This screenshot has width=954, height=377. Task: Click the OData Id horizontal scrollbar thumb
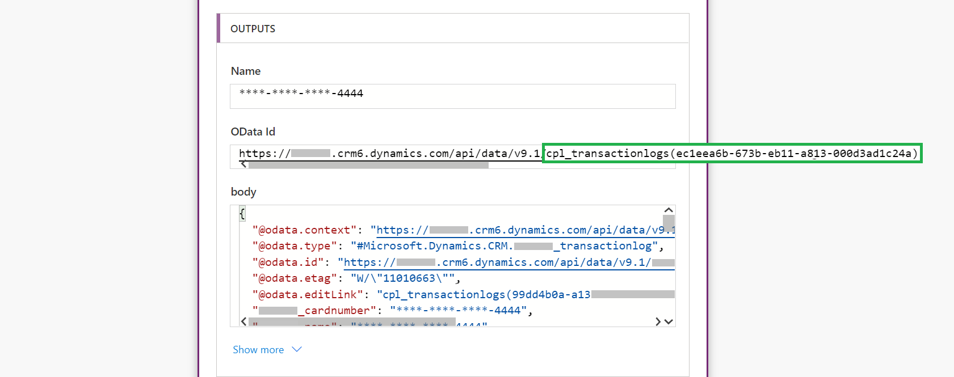pyautogui.click(x=368, y=165)
